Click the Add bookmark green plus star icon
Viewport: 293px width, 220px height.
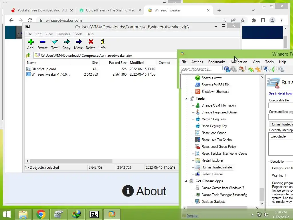point(251,69)
